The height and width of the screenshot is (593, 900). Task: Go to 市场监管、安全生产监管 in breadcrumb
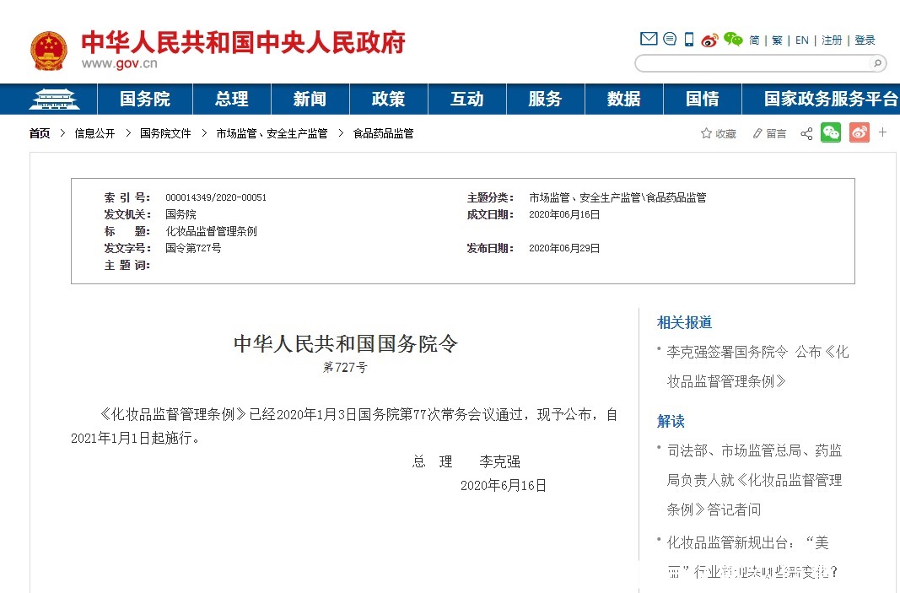[x=272, y=134]
